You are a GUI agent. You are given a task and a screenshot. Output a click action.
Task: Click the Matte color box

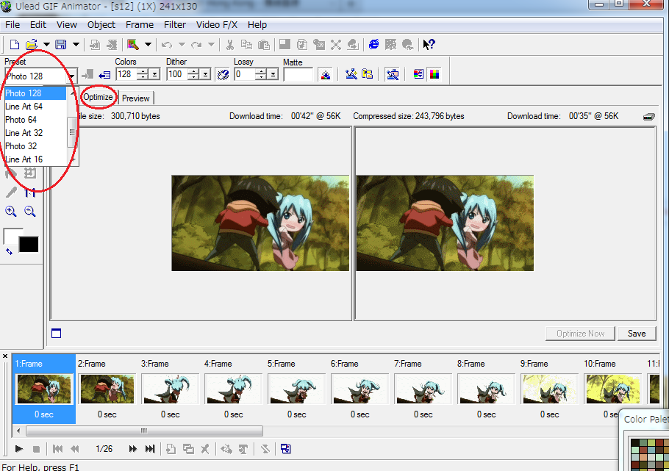pos(298,75)
